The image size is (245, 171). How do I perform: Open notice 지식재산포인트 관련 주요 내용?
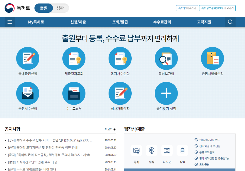click(x=33, y=162)
